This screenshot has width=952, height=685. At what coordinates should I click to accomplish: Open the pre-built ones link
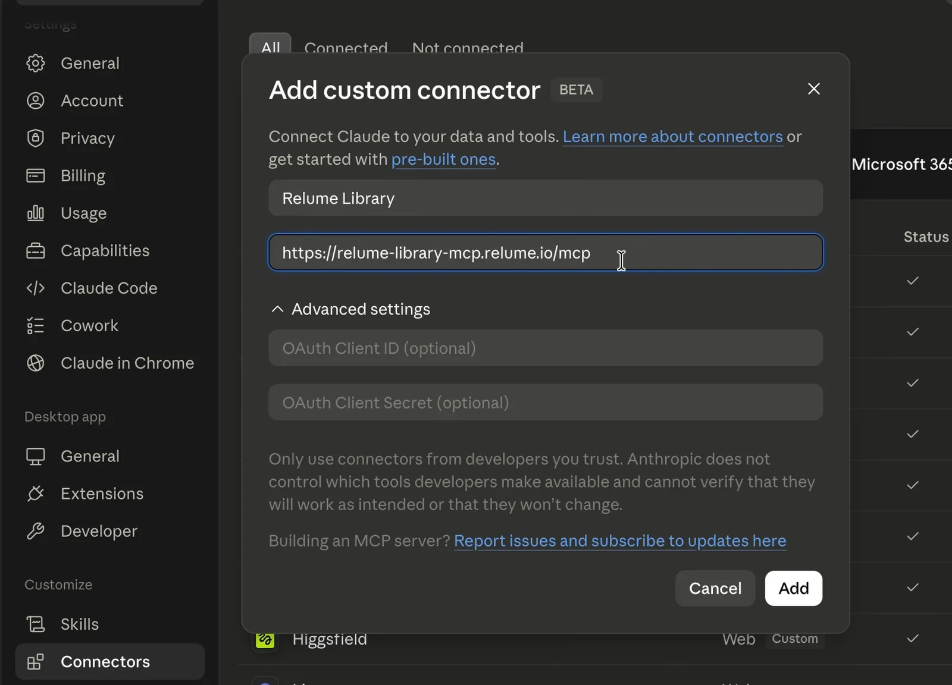pos(443,159)
